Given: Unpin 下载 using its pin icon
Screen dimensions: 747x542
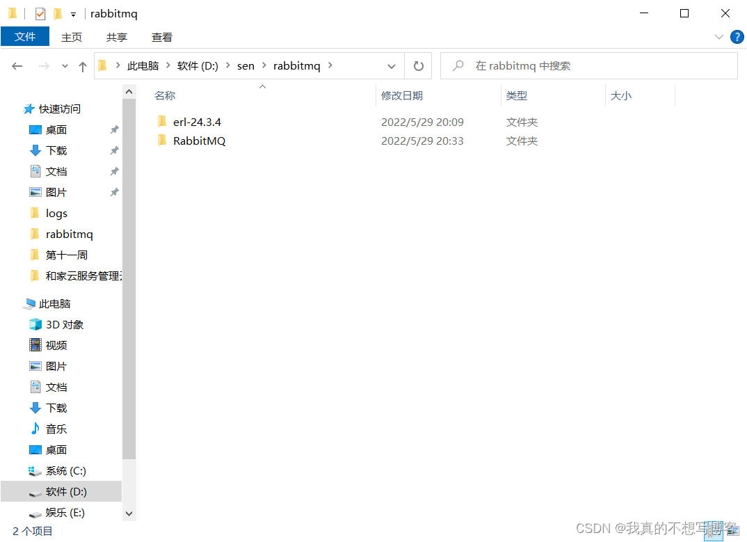Looking at the screenshot, I should 114,151.
